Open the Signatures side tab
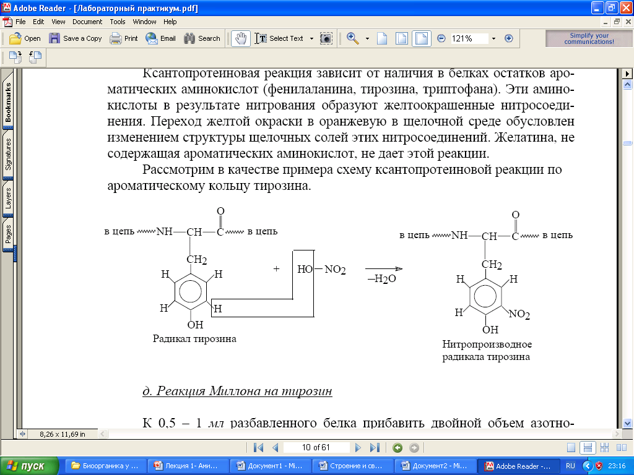634x475 pixels. pos(8,154)
